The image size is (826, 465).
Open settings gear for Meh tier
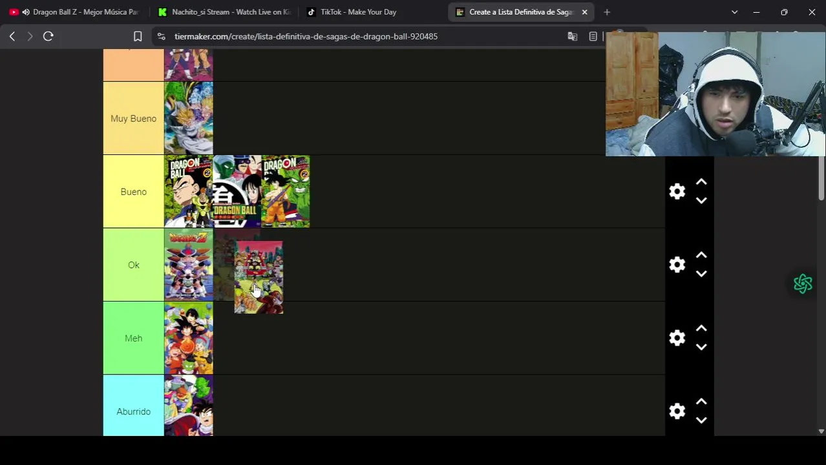677,338
